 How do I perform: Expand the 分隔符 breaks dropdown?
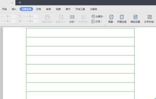(98, 16)
